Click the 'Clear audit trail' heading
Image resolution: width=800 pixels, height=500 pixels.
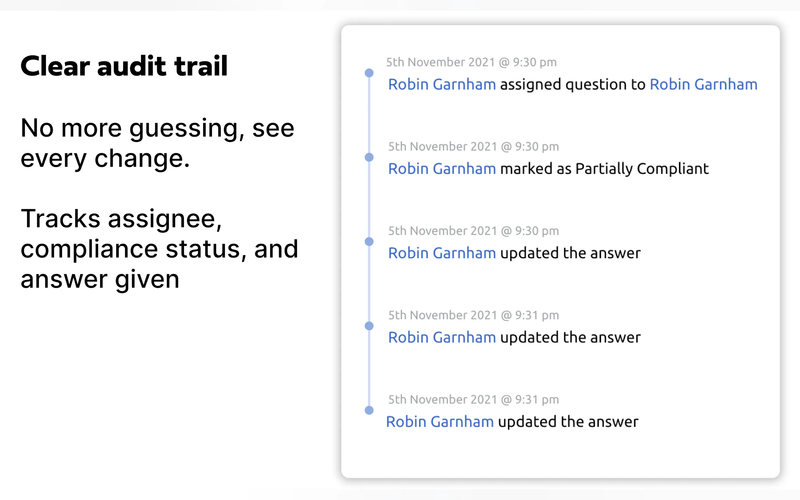pos(124,66)
